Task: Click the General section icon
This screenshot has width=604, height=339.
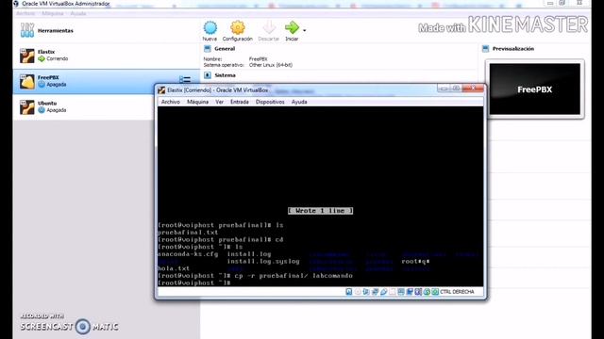Action: (x=208, y=49)
